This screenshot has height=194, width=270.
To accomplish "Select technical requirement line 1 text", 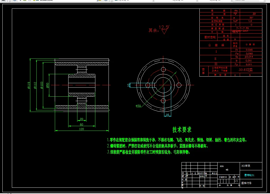I will (177, 140).
